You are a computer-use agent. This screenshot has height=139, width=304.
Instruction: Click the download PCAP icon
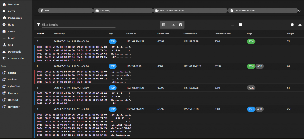coord(300,25)
